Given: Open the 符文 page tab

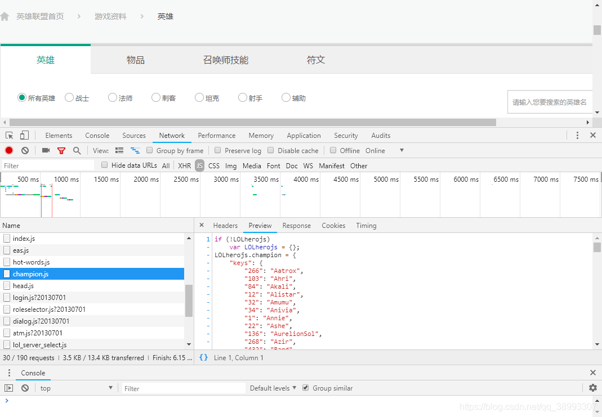Looking at the screenshot, I should tap(315, 60).
